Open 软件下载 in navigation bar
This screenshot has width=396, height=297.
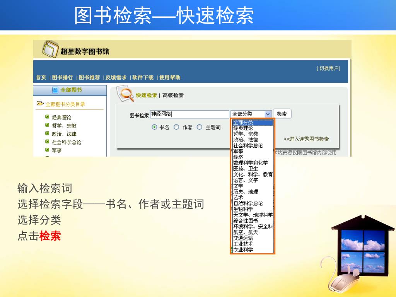tap(143, 77)
